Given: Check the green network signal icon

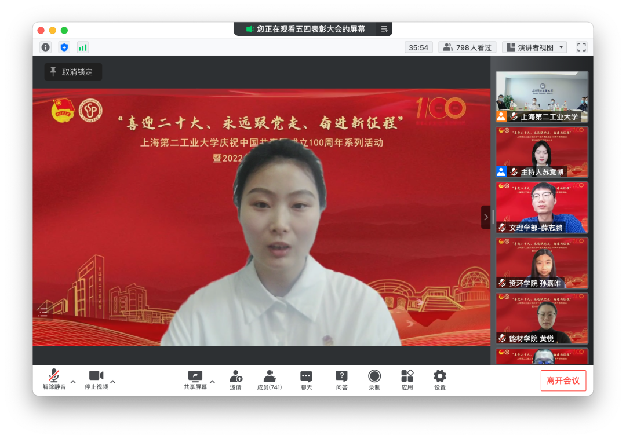Looking at the screenshot, I should (83, 47).
